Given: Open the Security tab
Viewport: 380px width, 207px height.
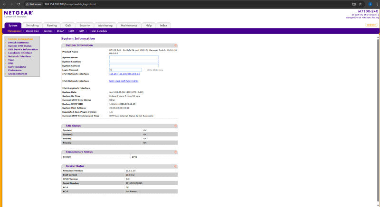Looking at the screenshot, I should tap(85, 26).
